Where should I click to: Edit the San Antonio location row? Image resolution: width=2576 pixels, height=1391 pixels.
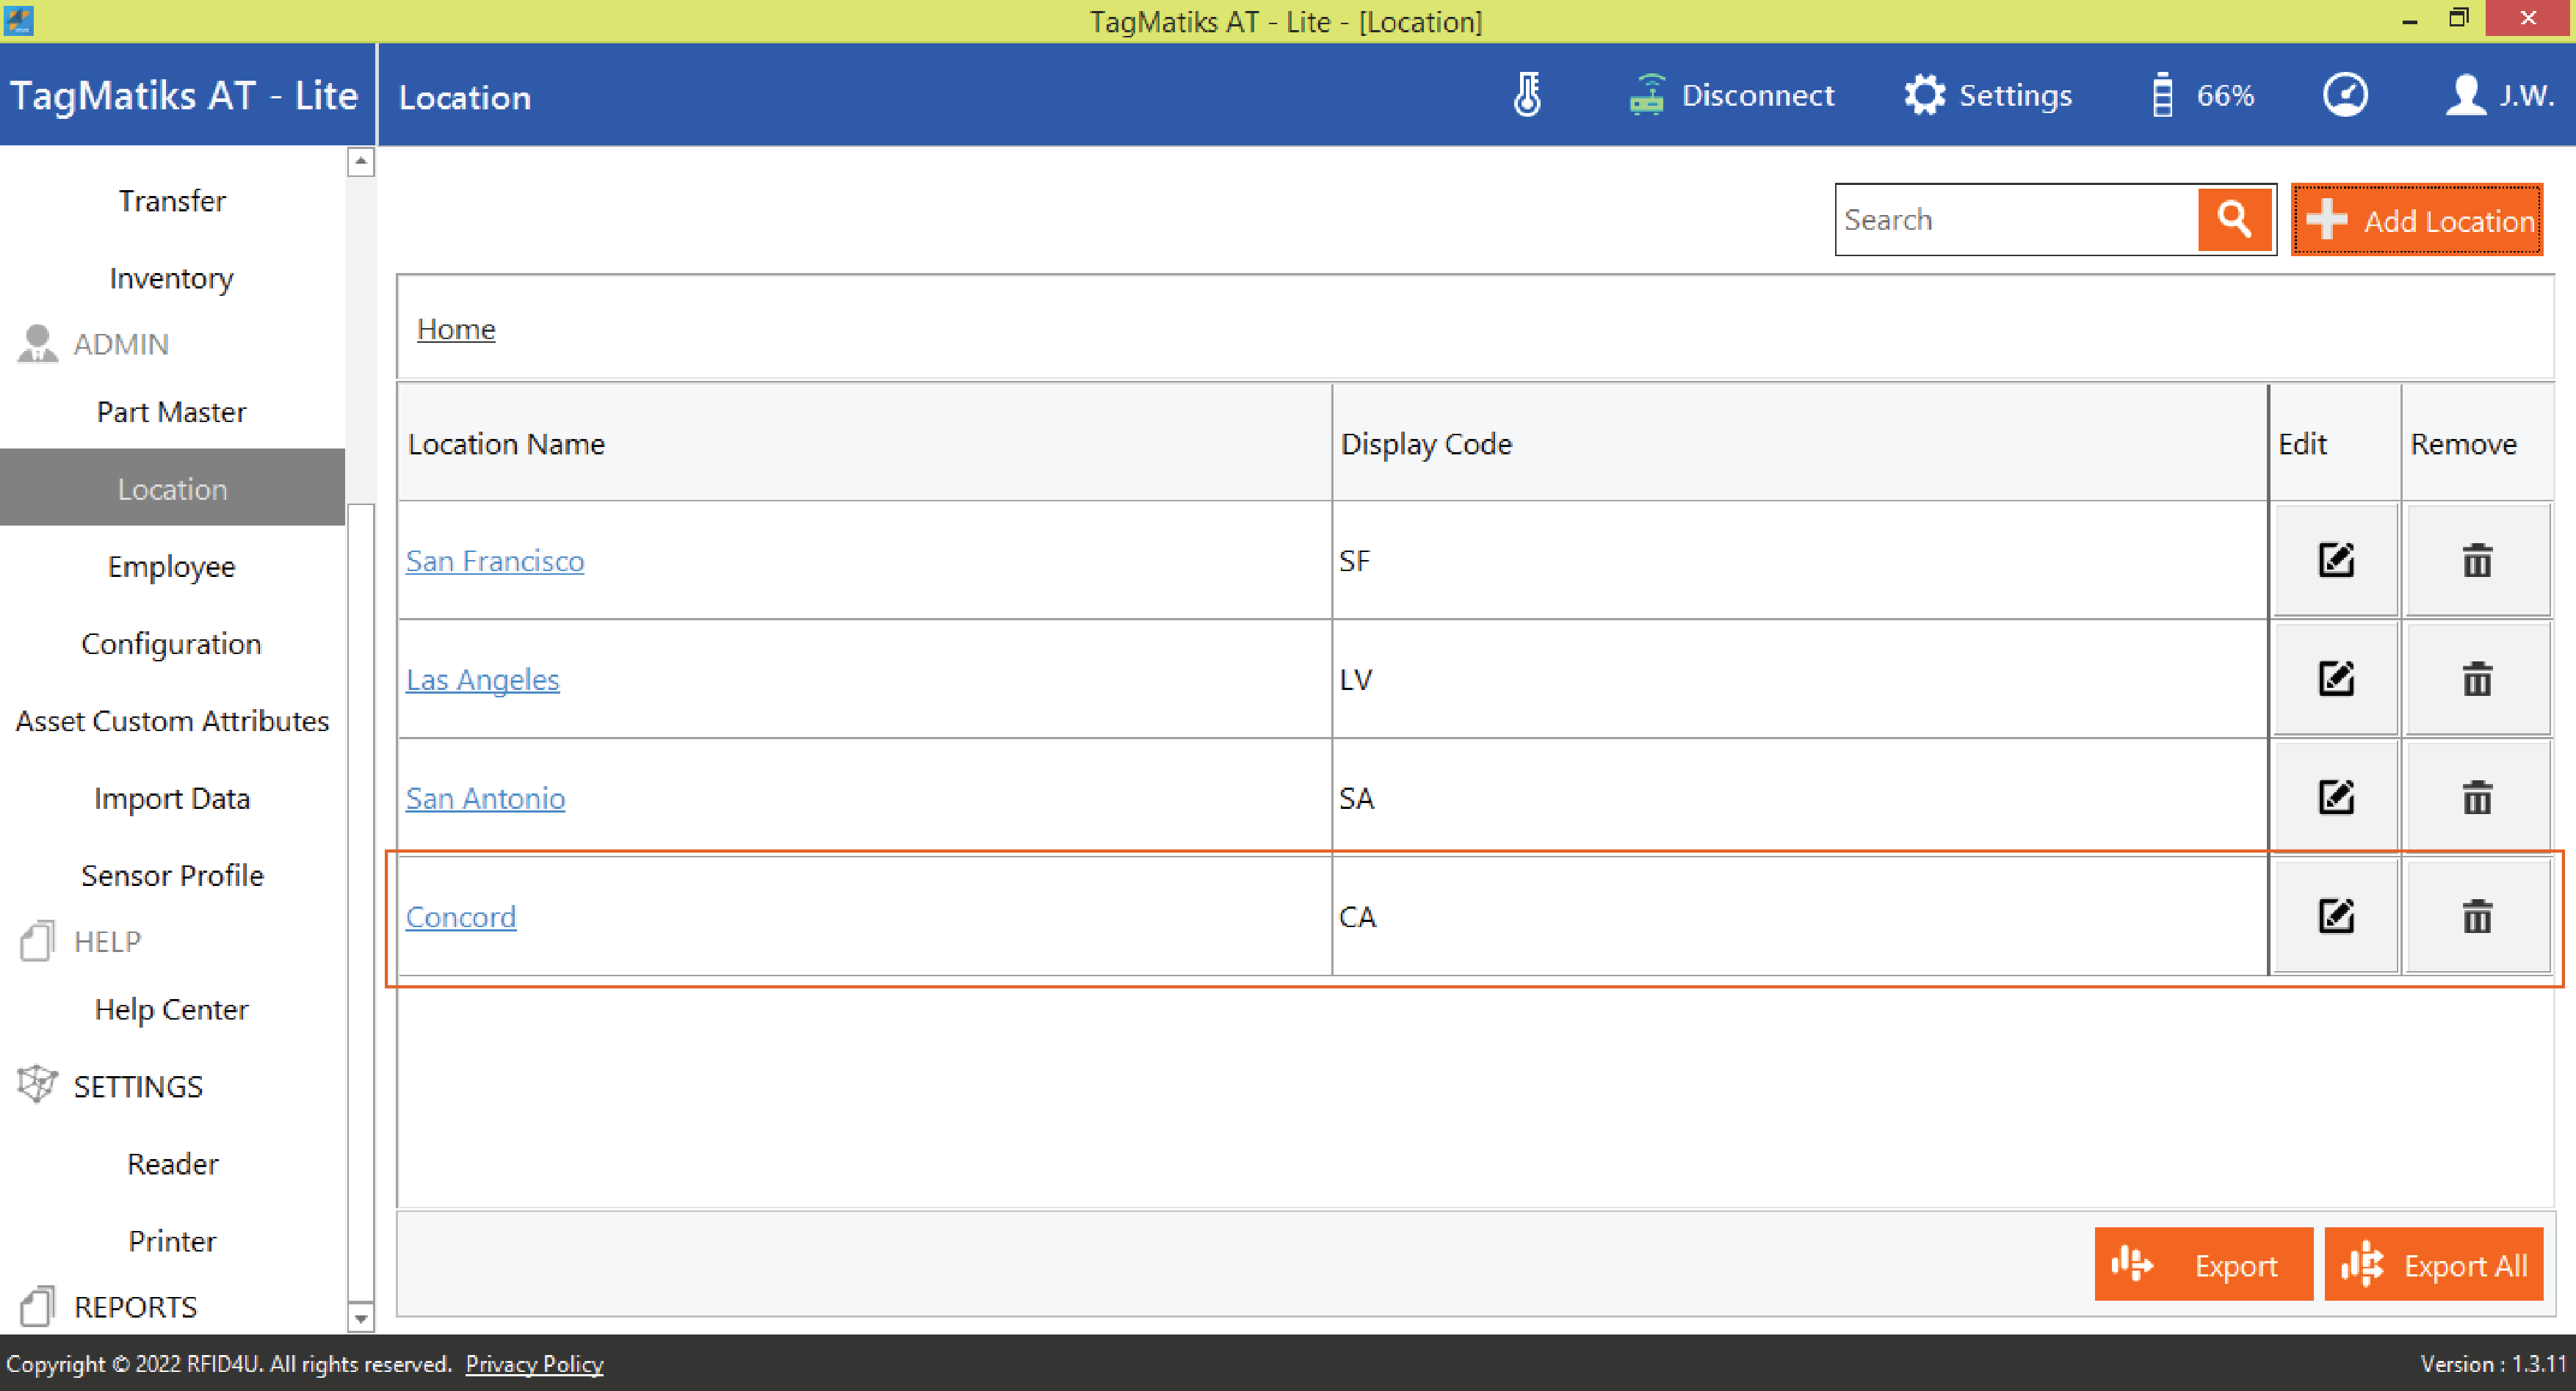tap(2335, 797)
